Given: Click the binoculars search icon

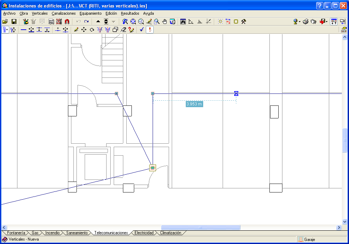Looking at the screenshot, I should point(183,21).
